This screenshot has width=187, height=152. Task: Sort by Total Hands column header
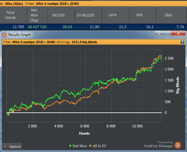coord(10,15)
